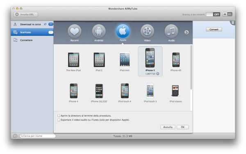Click the Annulla button
This screenshot has height=154, width=246.
point(168,127)
